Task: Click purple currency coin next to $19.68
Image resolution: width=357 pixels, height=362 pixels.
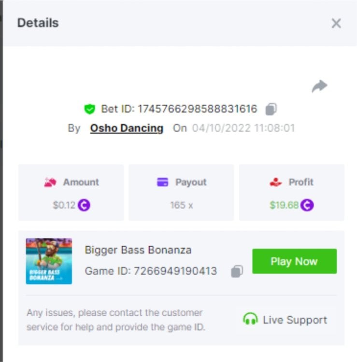Action: click(307, 205)
